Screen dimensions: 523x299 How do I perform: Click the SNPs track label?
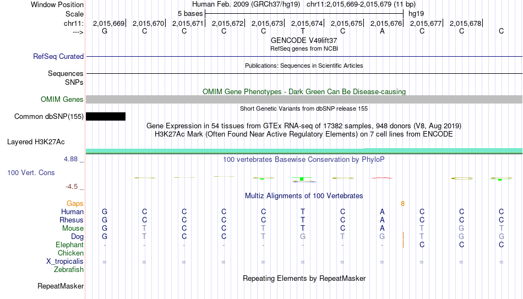pos(74,82)
